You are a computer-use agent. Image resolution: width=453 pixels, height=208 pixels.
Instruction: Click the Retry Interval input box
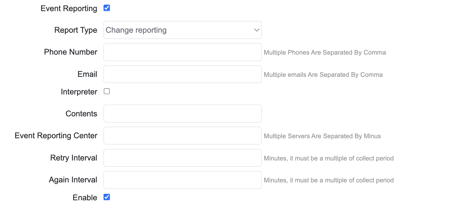click(182, 158)
